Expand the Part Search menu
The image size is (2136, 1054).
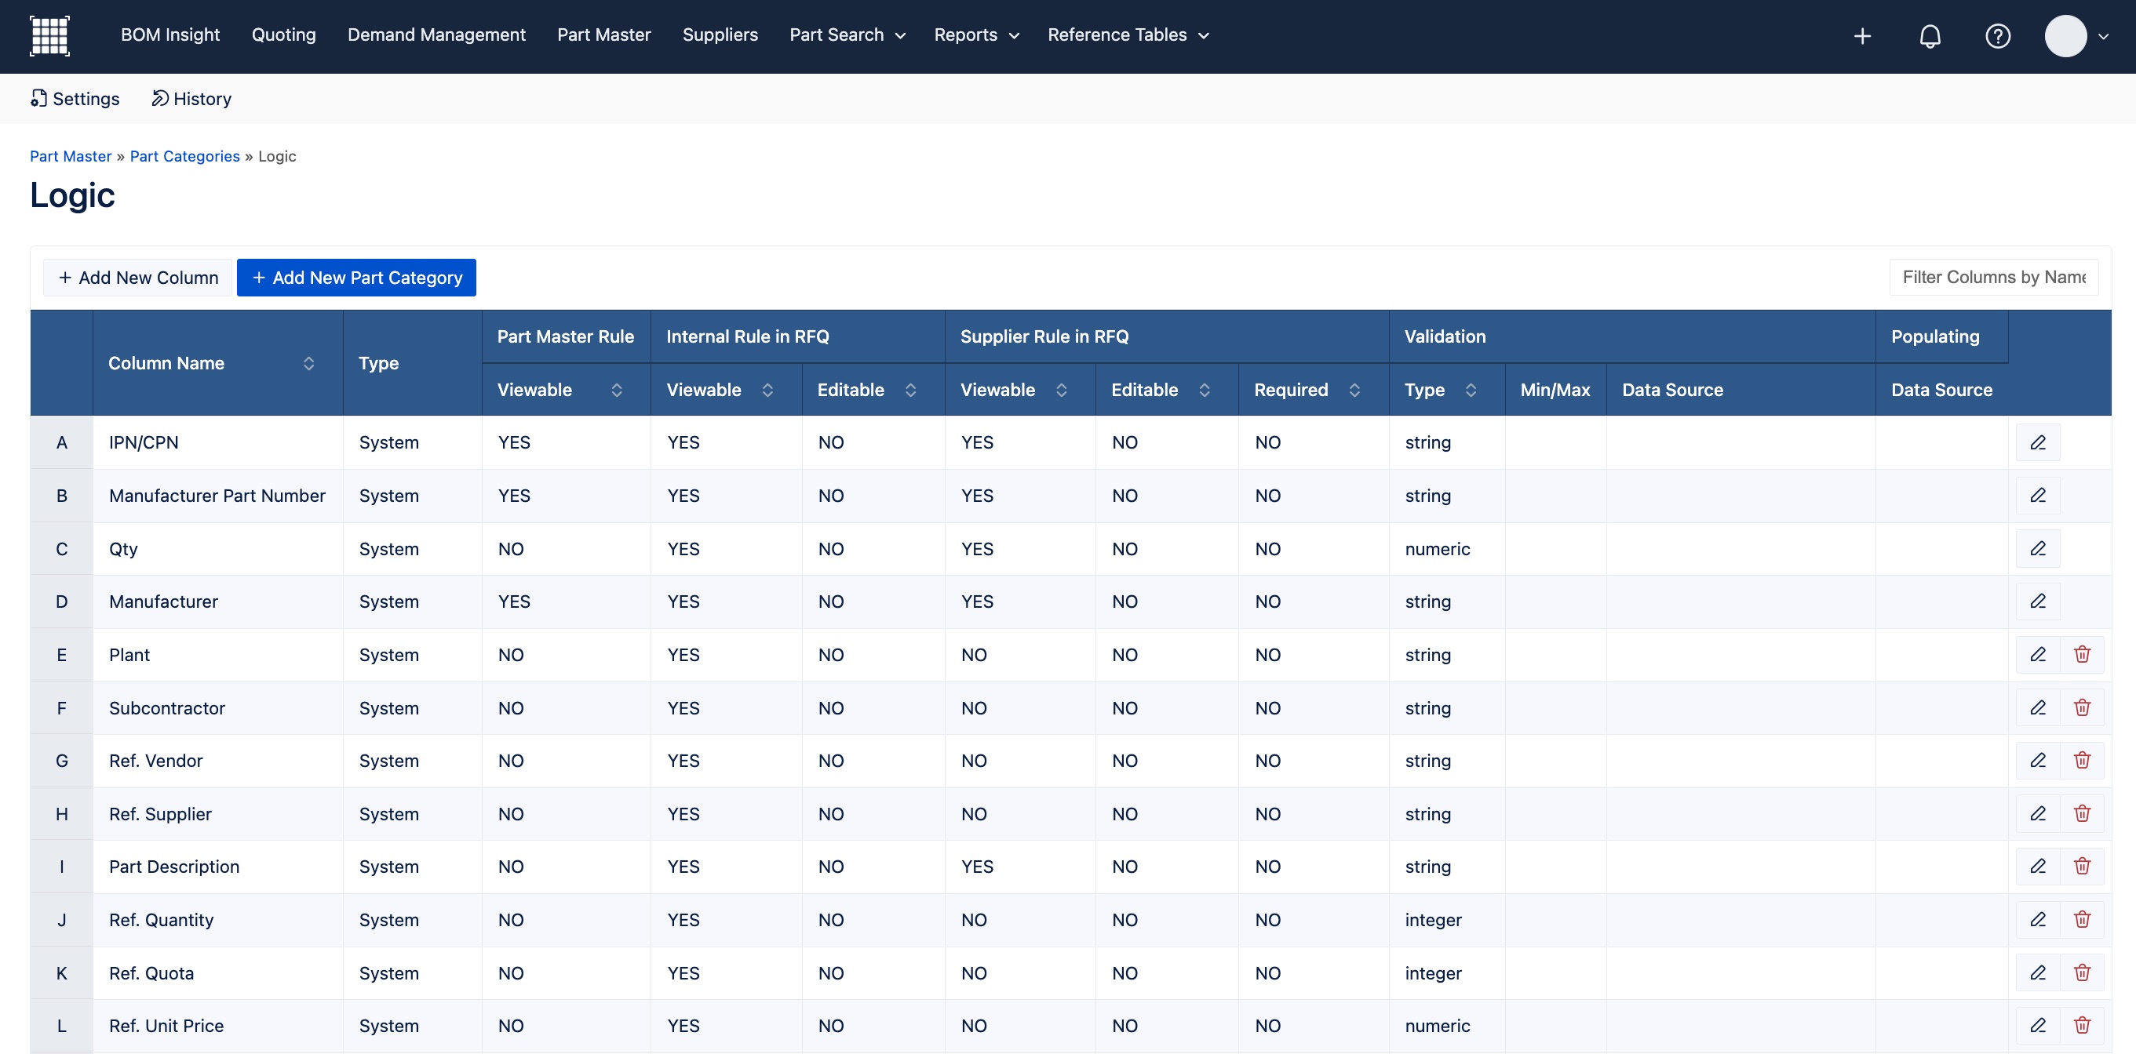(x=847, y=35)
